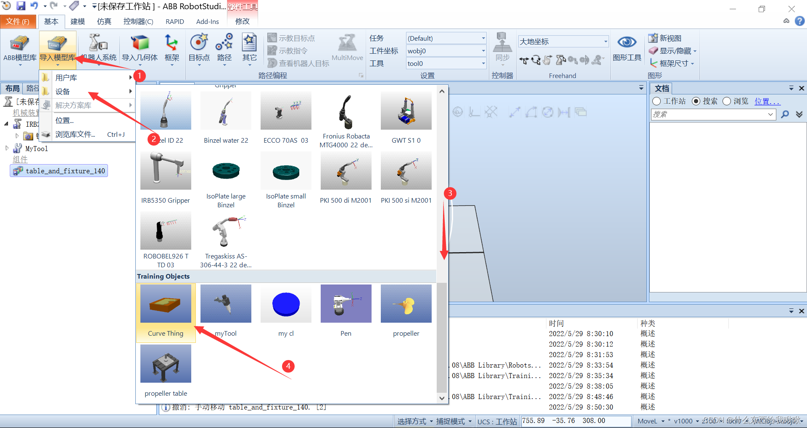Screen dimensions: 807x428
Task: Click the gallery scrollbar up arrow
Action: [x=442, y=91]
